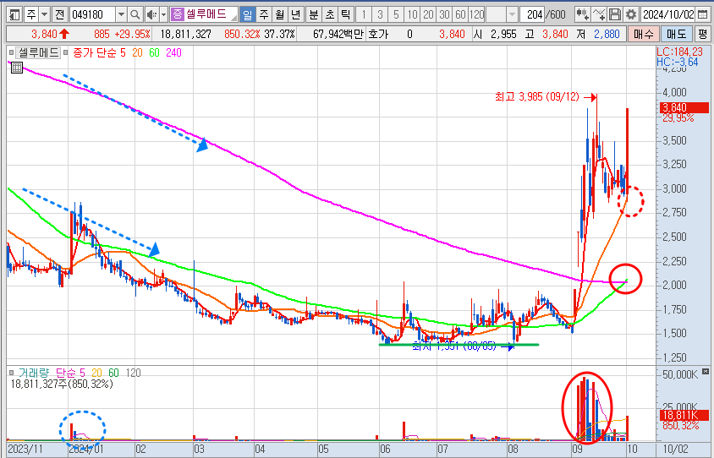714x458 pixels.
Task: Click the red 5-day moving average label
Action: (x=123, y=52)
